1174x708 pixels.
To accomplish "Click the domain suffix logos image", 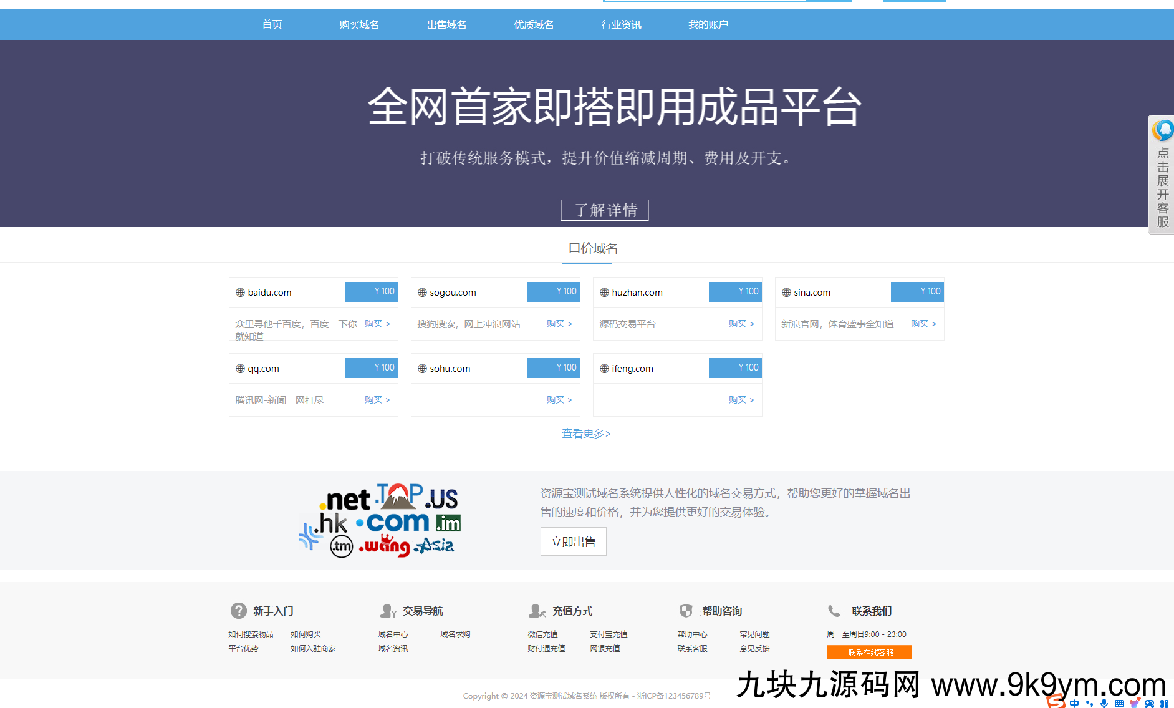I will point(380,520).
